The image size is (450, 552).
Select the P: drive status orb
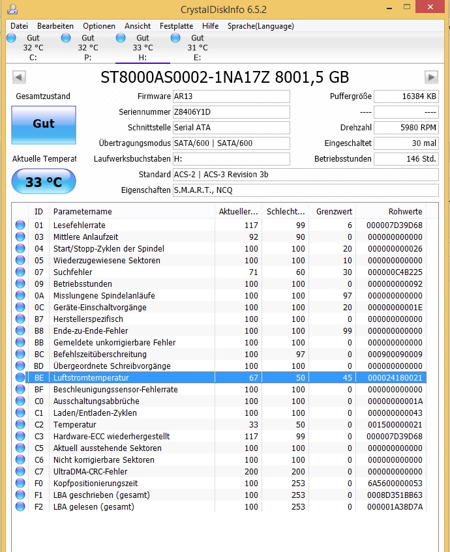click(66, 38)
